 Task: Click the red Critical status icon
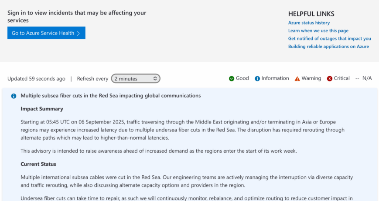[x=329, y=79]
